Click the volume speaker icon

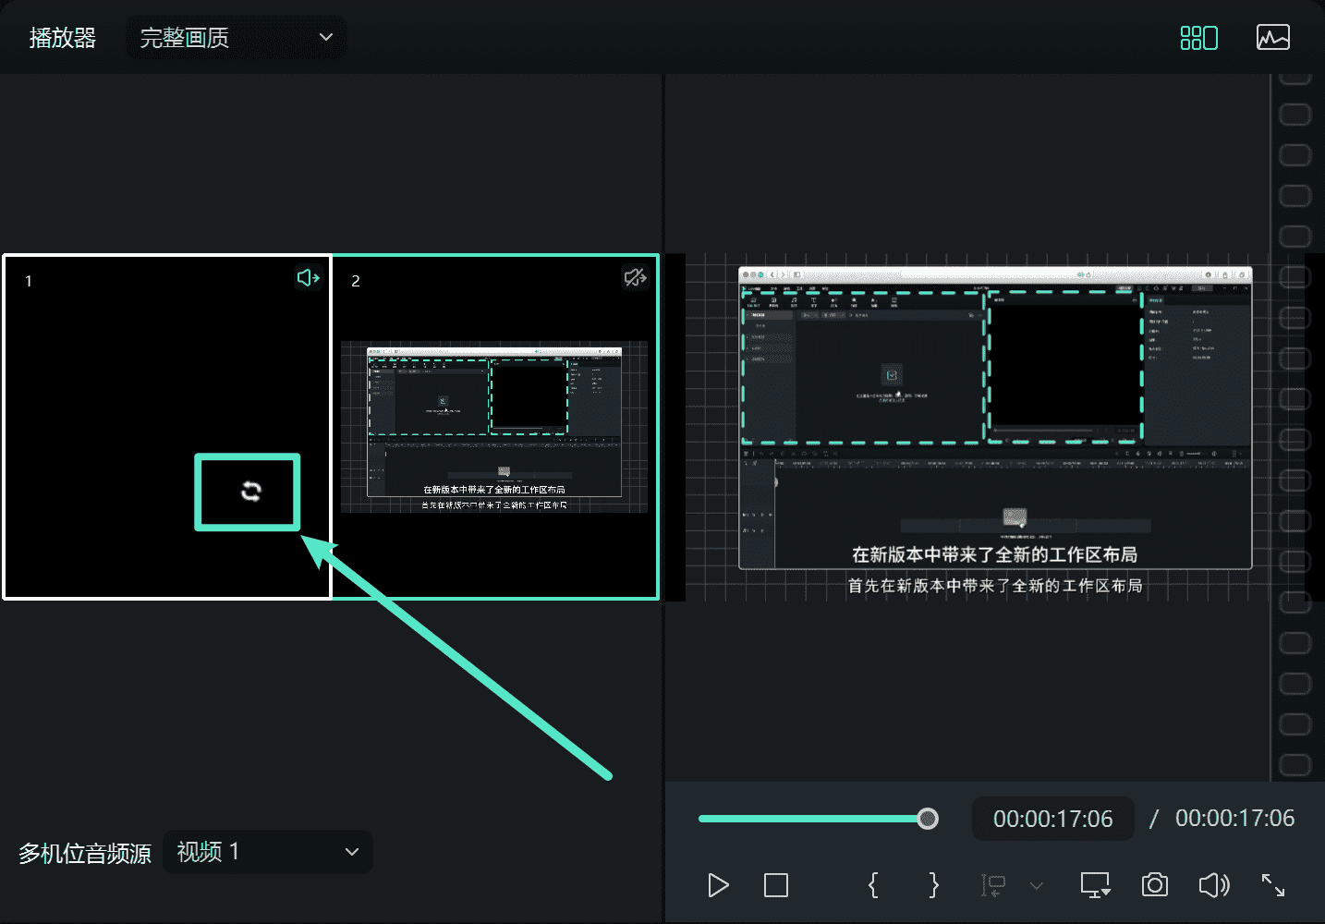pos(1213,885)
